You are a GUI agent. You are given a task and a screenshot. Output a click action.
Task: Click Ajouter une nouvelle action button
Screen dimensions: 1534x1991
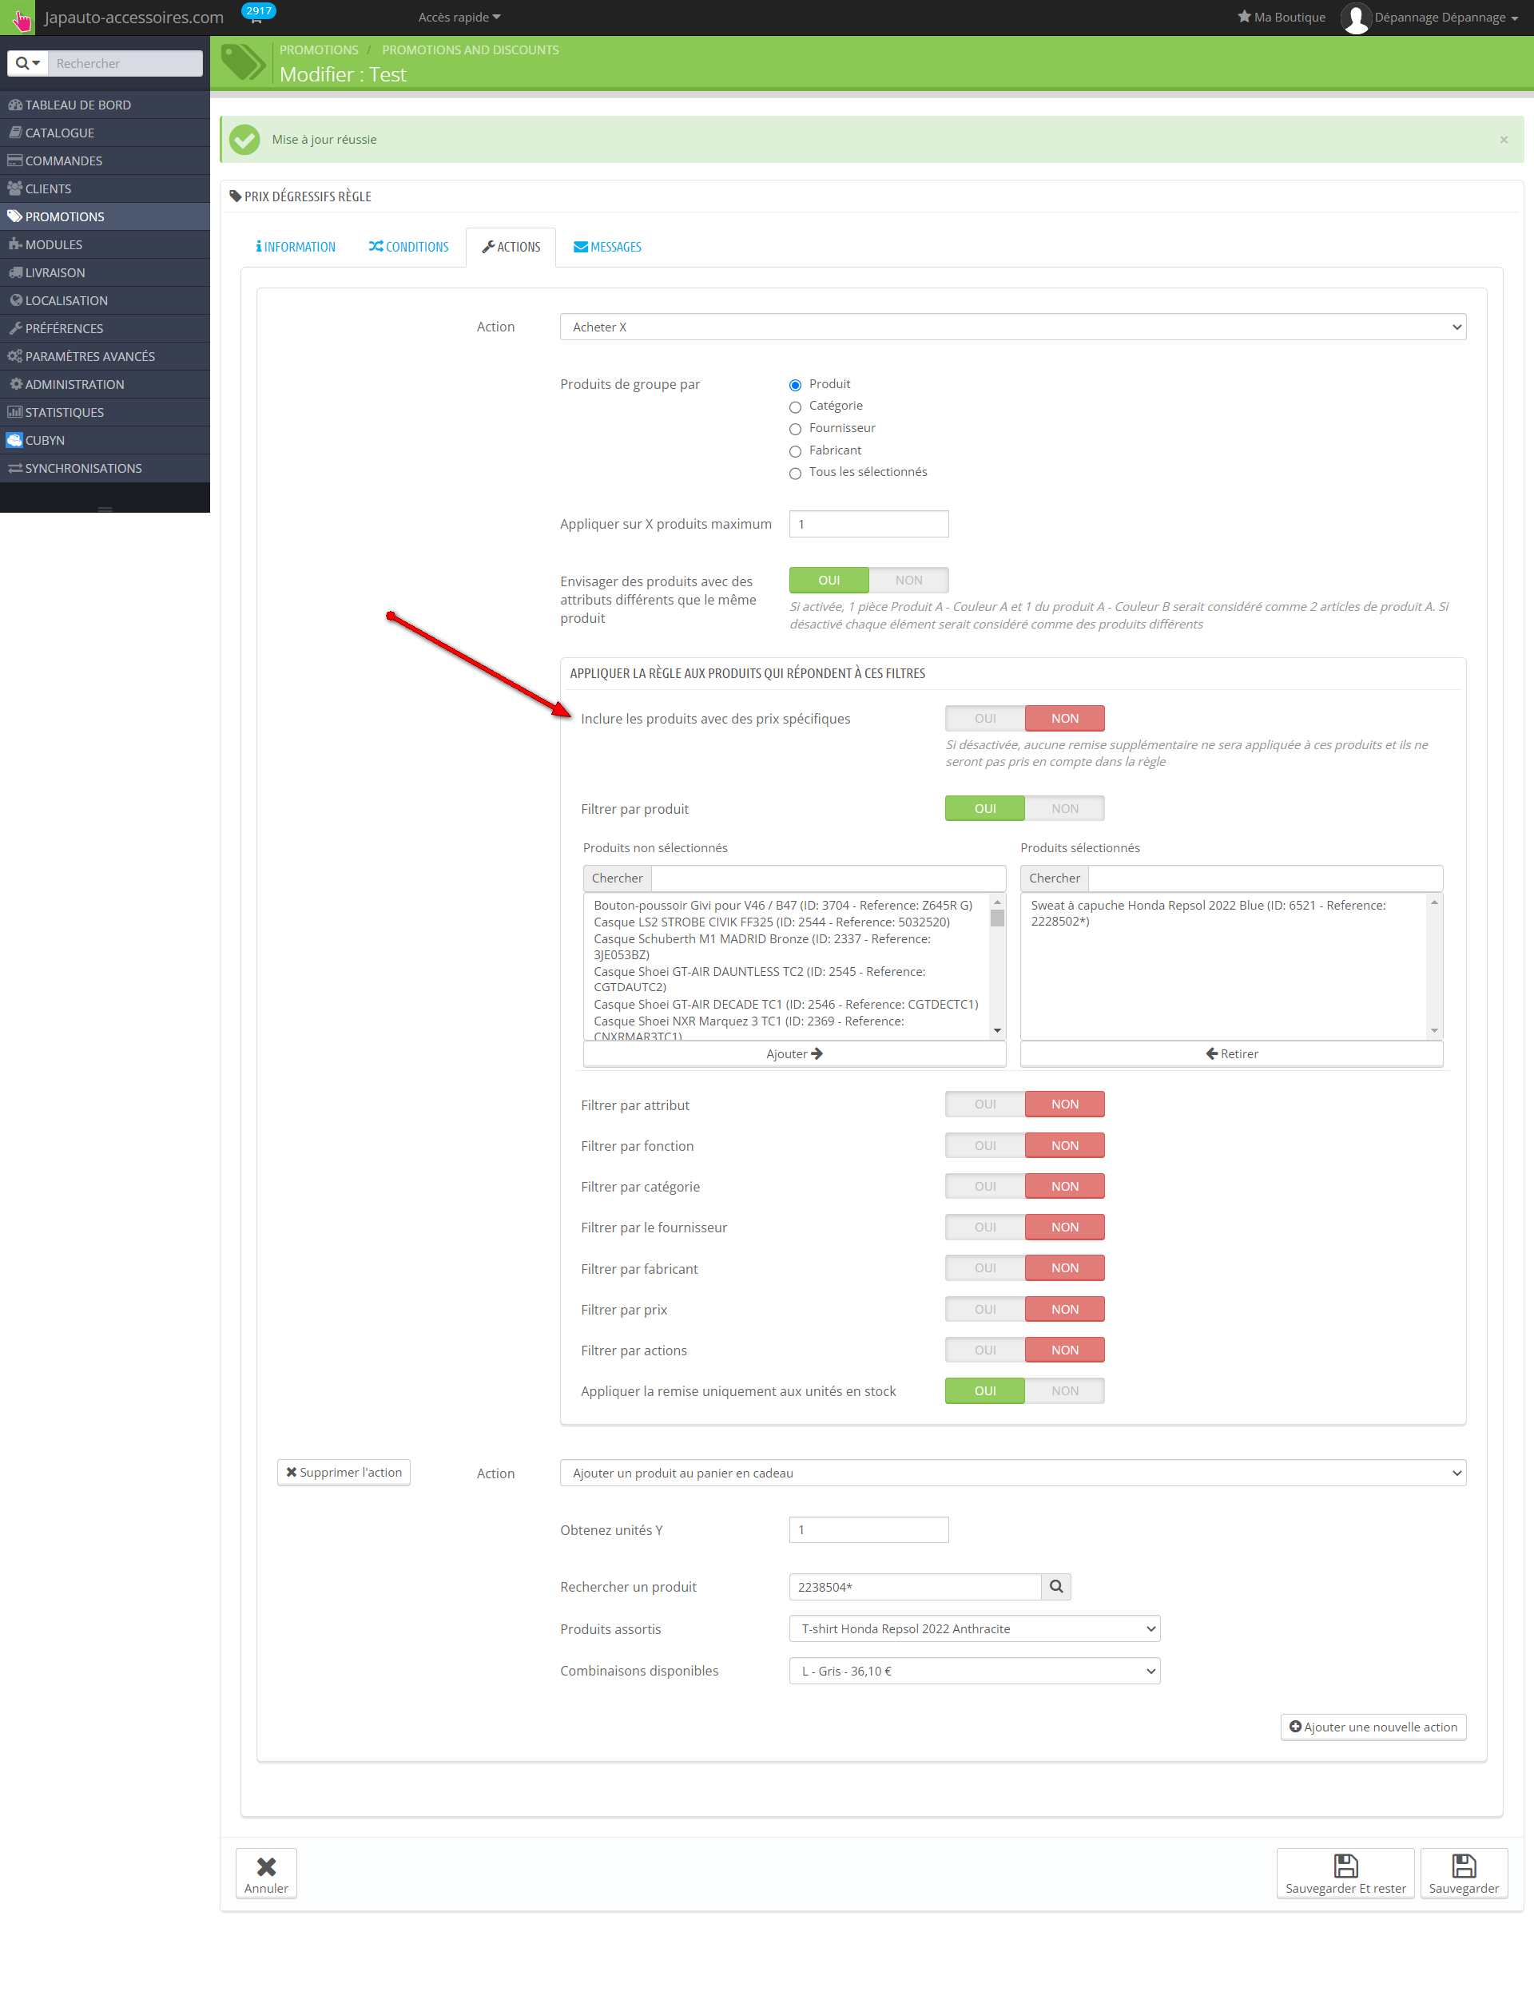[x=1373, y=1727]
